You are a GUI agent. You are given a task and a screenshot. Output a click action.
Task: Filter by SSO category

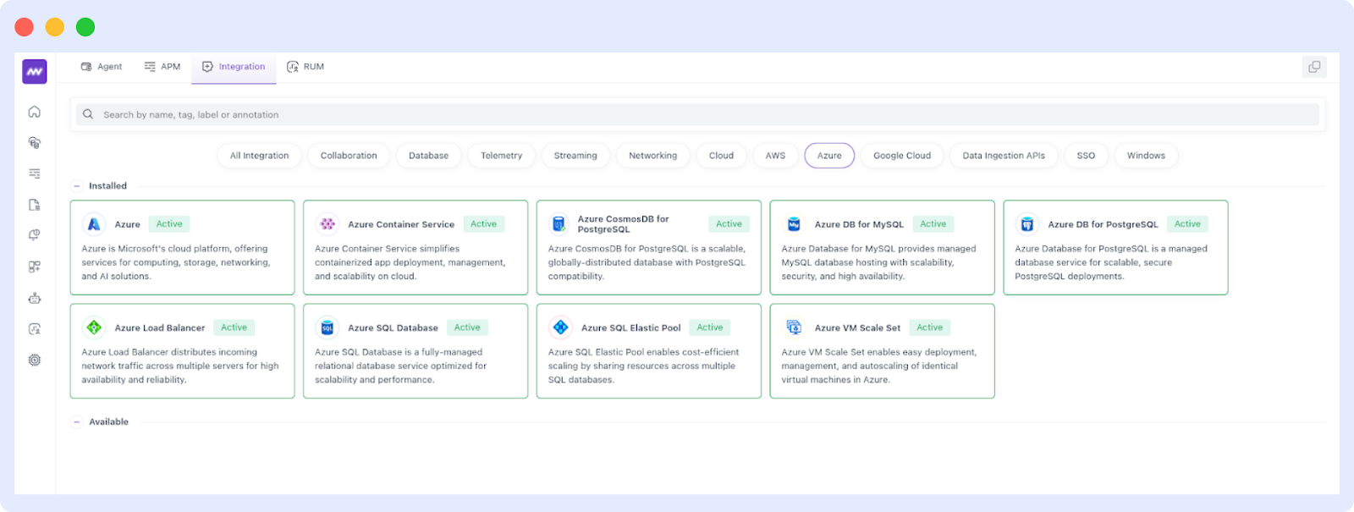click(1086, 156)
